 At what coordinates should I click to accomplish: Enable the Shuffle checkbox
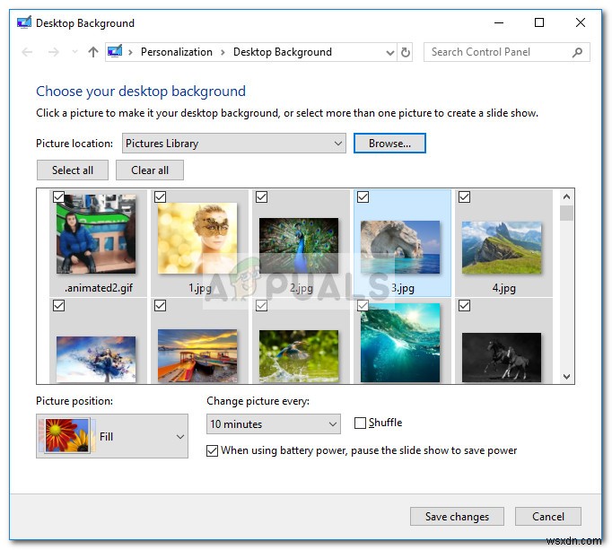tap(361, 423)
